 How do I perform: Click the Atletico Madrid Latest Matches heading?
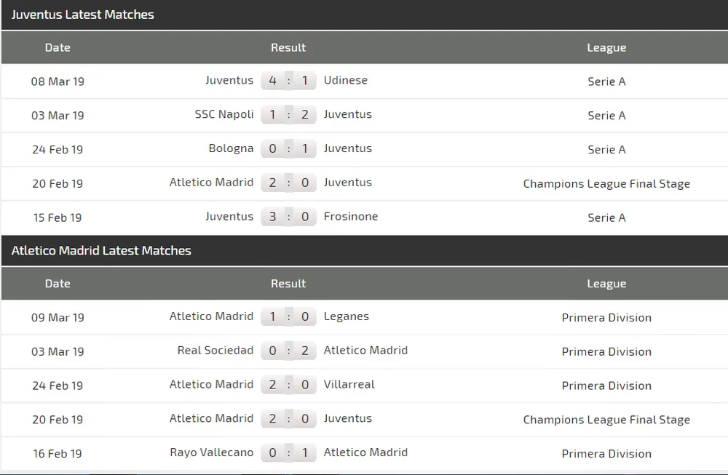click(x=101, y=251)
